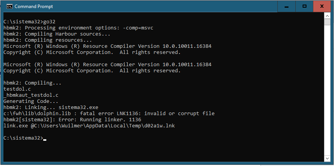The height and width of the screenshot is (166, 334).
Task: Click the '-comp=msvc' environment options line
Action: click(x=78, y=28)
